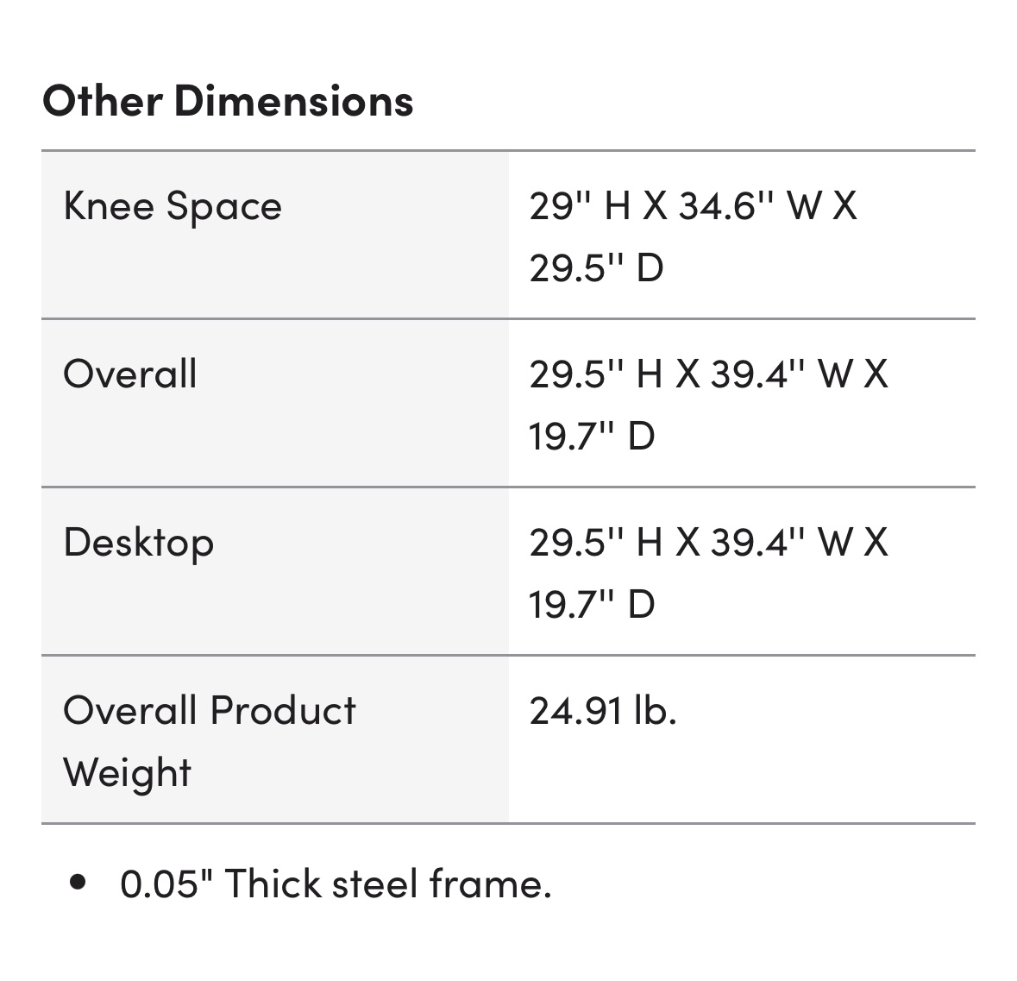Click the "Other Dimensions" heading
The width and height of the screenshot is (1017, 981).
(x=228, y=101)
